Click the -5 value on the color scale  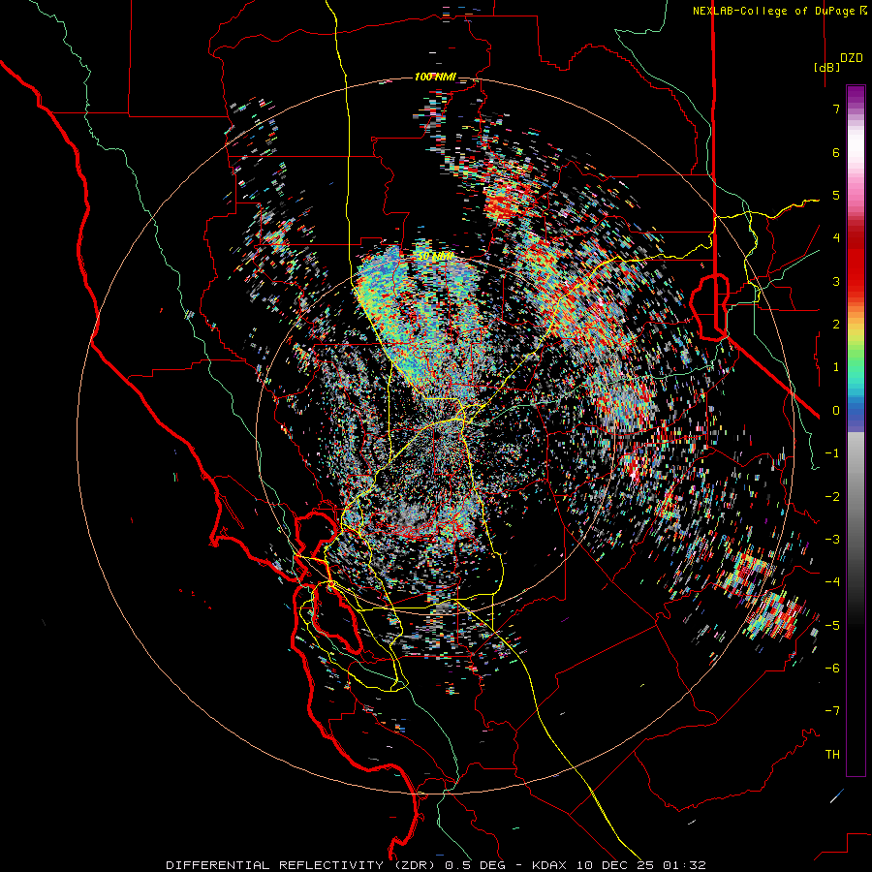pos(832,626)
